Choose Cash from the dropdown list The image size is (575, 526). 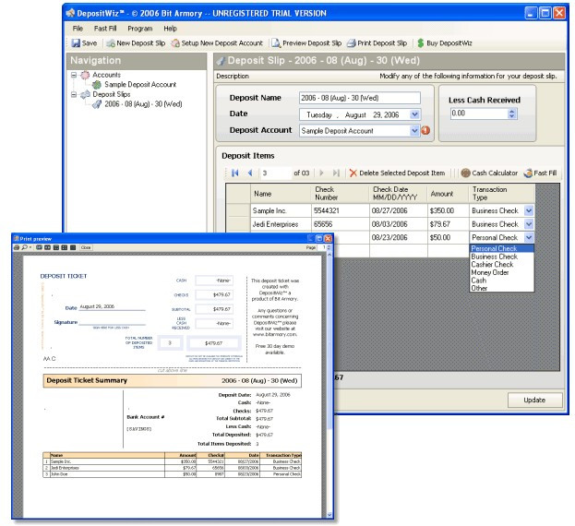(x=501, y=281)
